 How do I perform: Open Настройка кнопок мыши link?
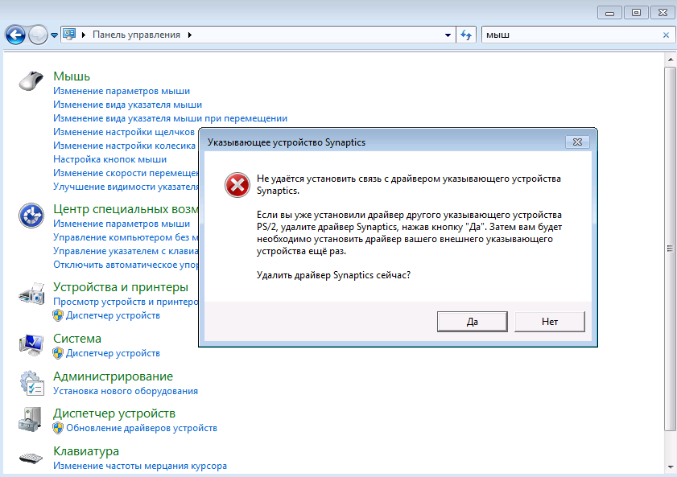tap(109, 159)
